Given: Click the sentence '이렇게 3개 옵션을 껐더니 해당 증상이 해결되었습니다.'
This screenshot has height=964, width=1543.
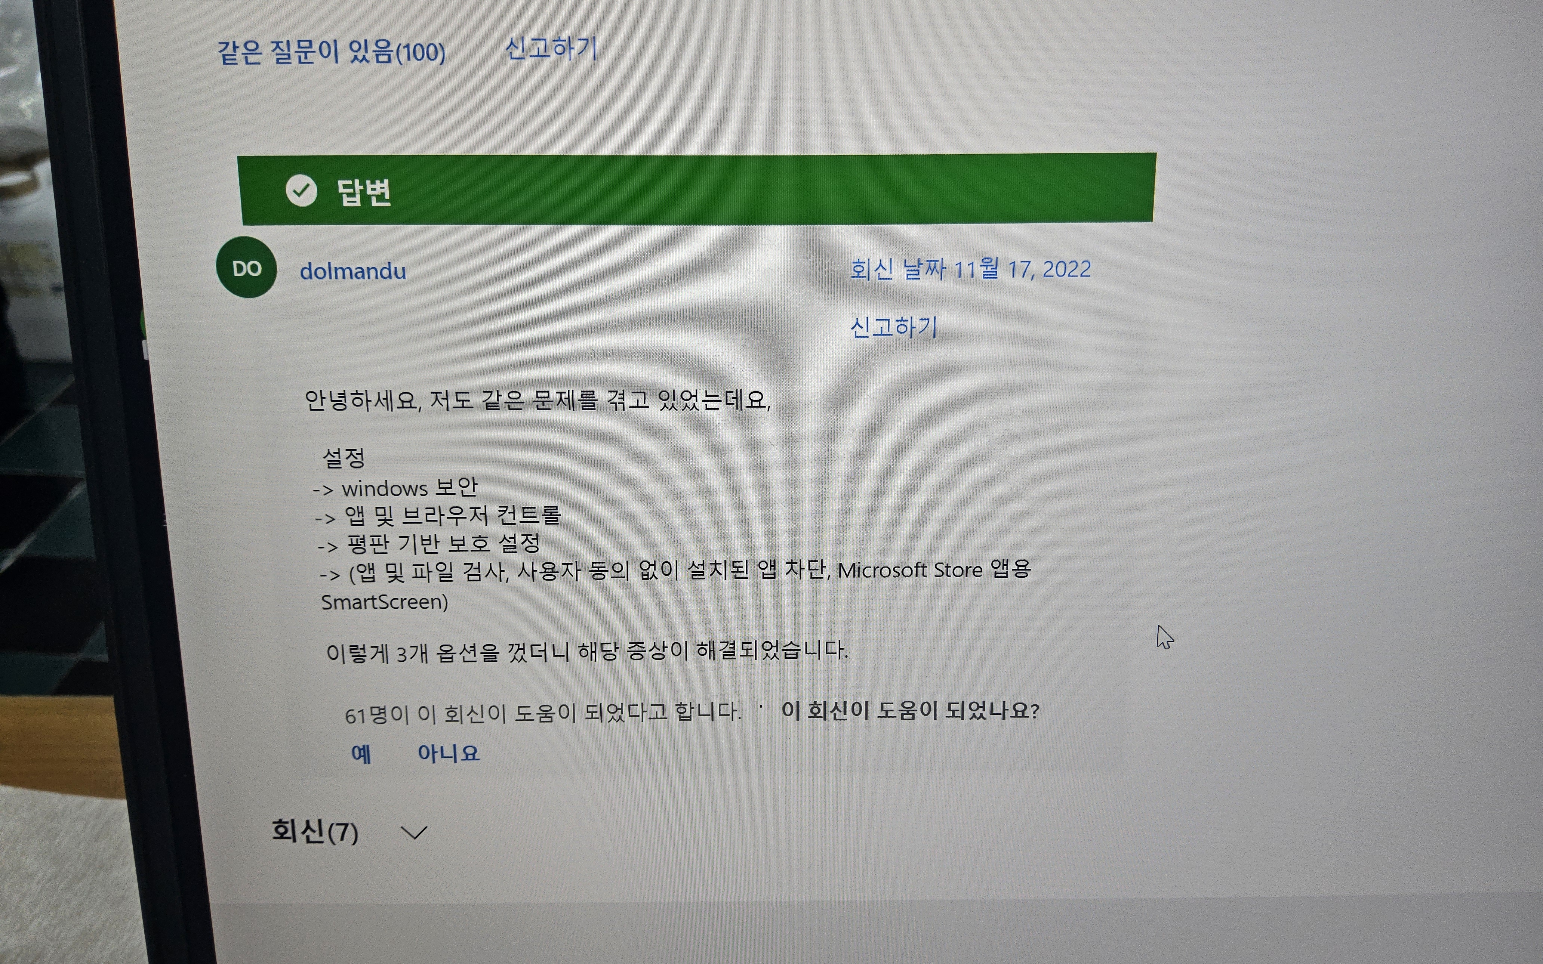Looking at the screenshot, I should [586, 652].
